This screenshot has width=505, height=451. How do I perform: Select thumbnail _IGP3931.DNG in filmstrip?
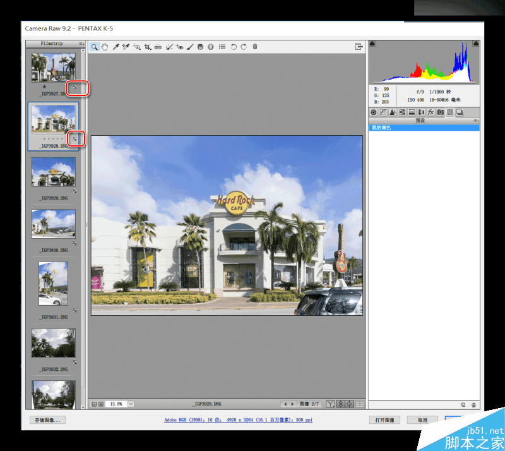pyautogui.click(x=54, y=284)
